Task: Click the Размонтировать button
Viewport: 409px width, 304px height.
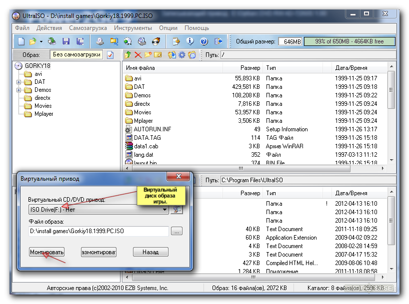Action: point(98,252)
